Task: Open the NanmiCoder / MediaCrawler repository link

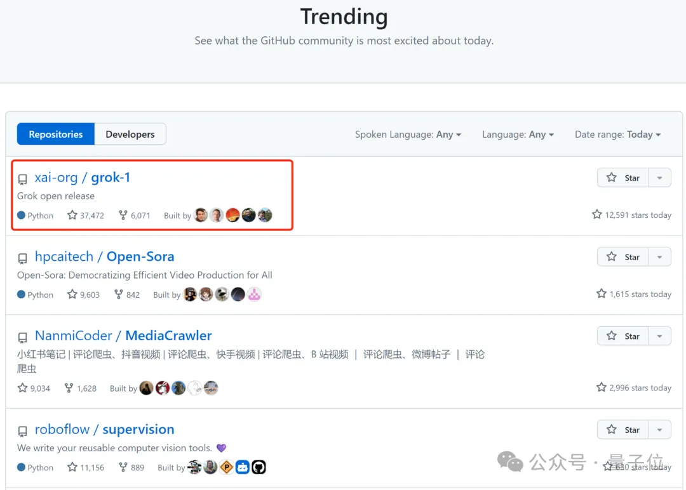Action: (x=123, y=336)
